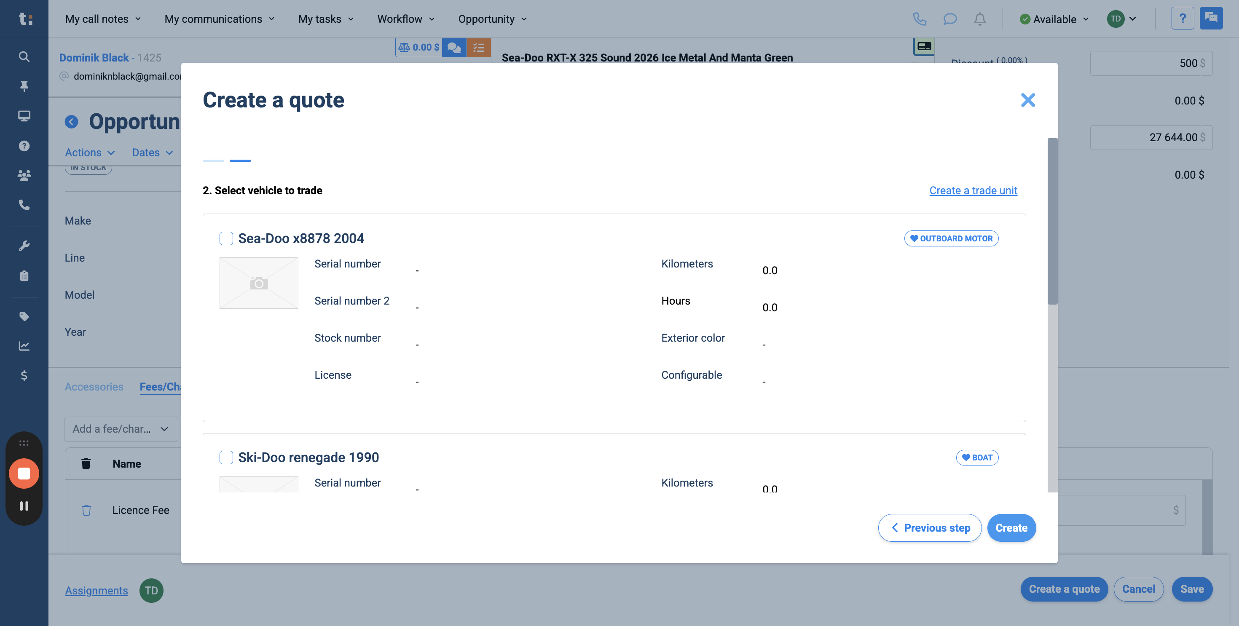Image resolution: width=1239 pixels, height=626 pixels.
Task: Select the pin icon in the sidebar
Action: [24, 86]
